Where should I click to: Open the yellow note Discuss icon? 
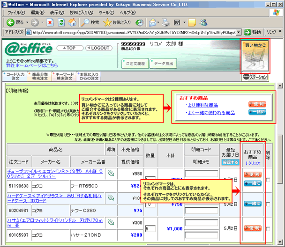pyautogui.click(x=192, y=22)
